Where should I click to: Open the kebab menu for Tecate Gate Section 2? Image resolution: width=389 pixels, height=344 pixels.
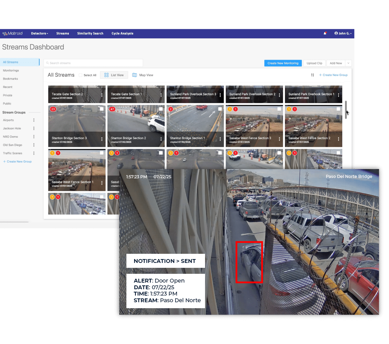tap(102, 95)
